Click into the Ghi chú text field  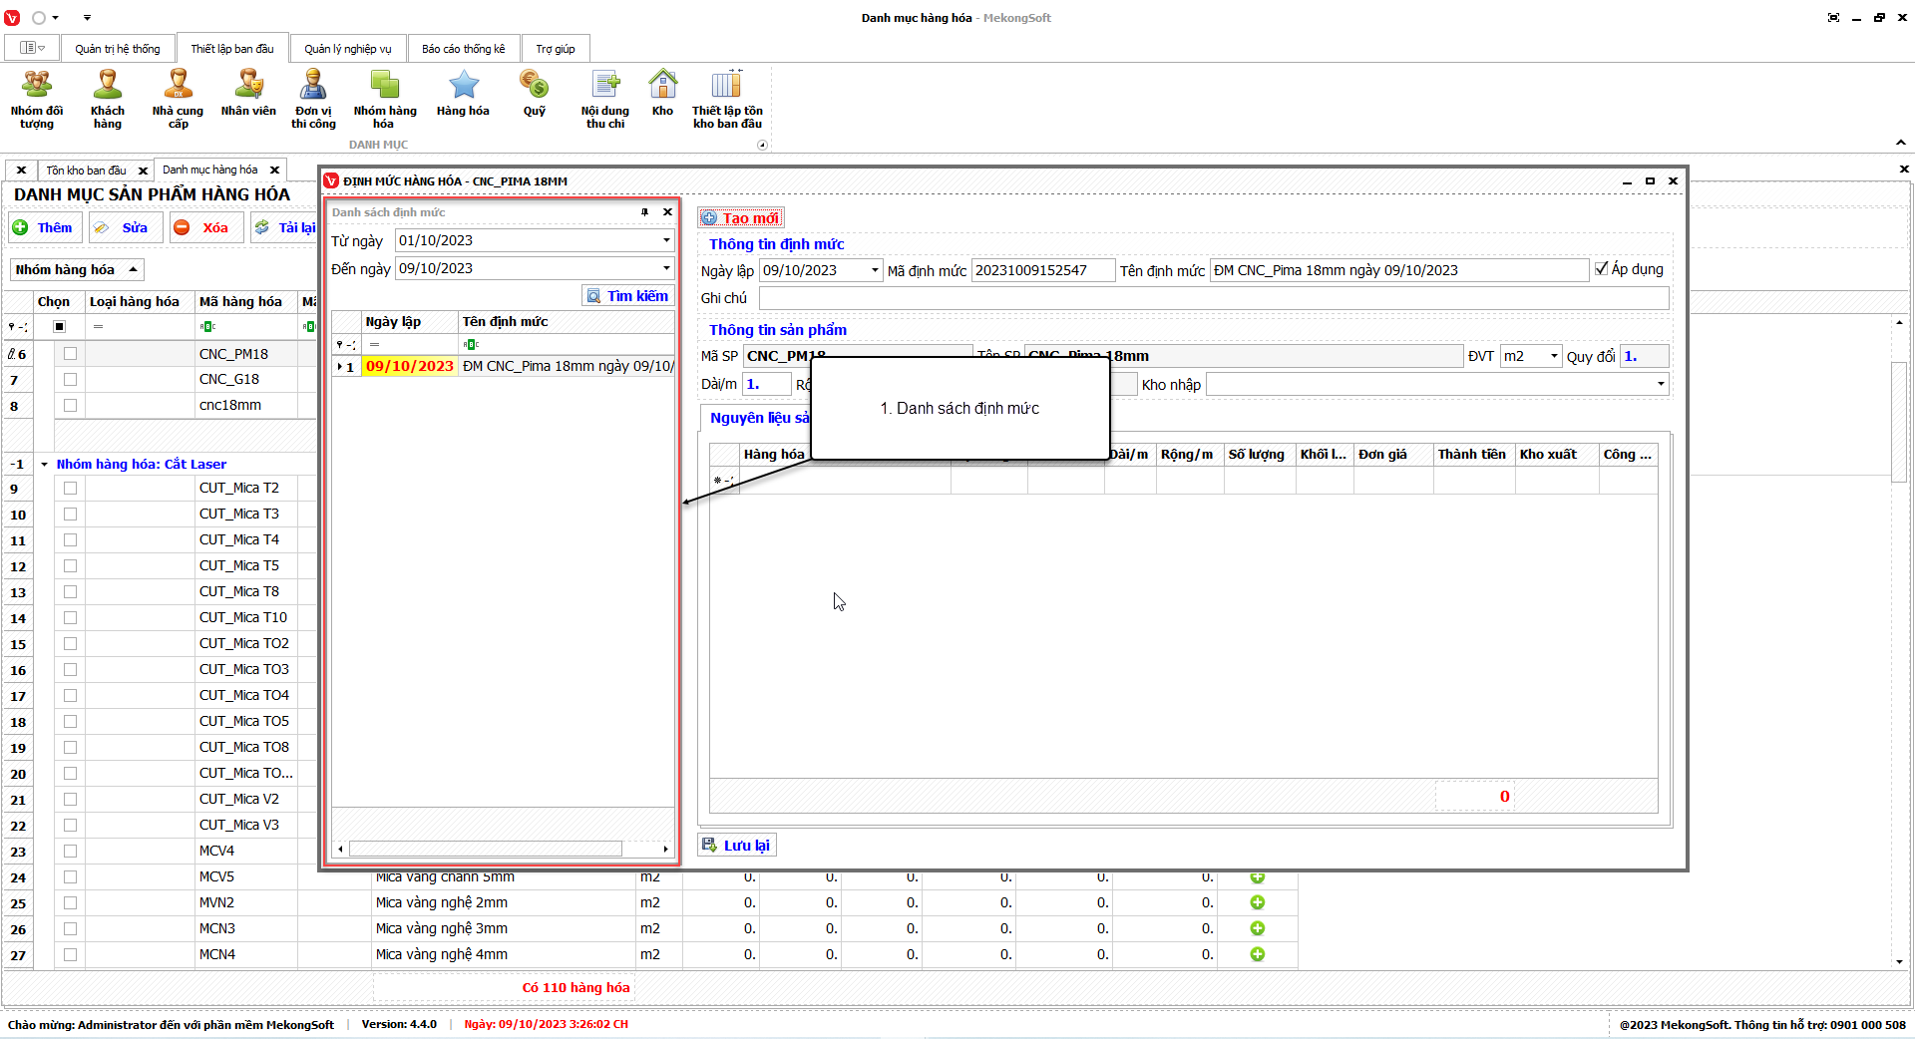pos(1213,298)
